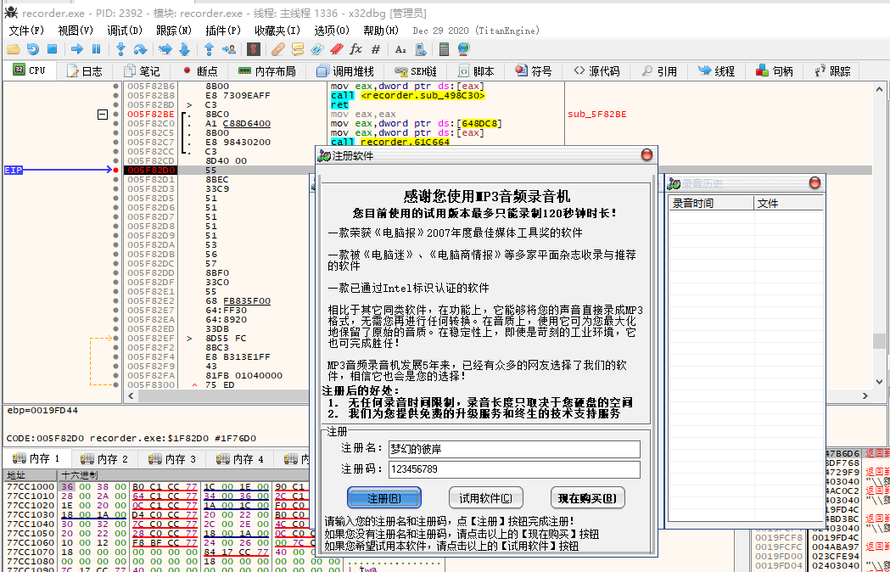Screen dimensions: 890x572
Task: Toggle breakpoint dot at address 005F82B8
Action: pyautogui.click(x=115, y=95)
